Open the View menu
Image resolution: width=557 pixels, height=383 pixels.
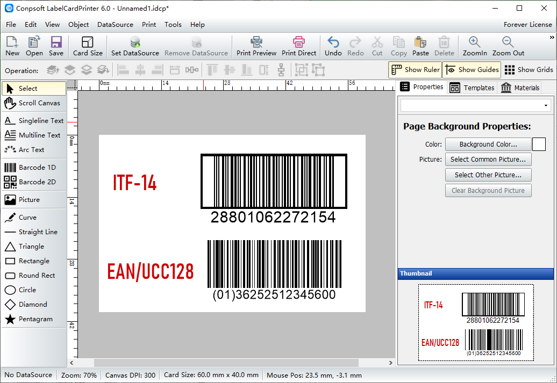click(x=52, y=25)
